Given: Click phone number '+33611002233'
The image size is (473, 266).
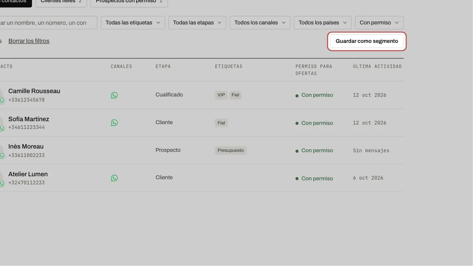Looking at the screenshot, I should tap(27, 156).
